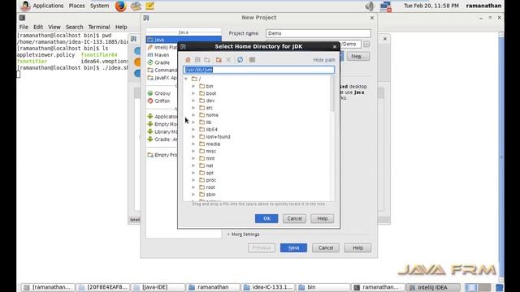Click Cancel in the Select Home Directory dialog

click(294, 218)
